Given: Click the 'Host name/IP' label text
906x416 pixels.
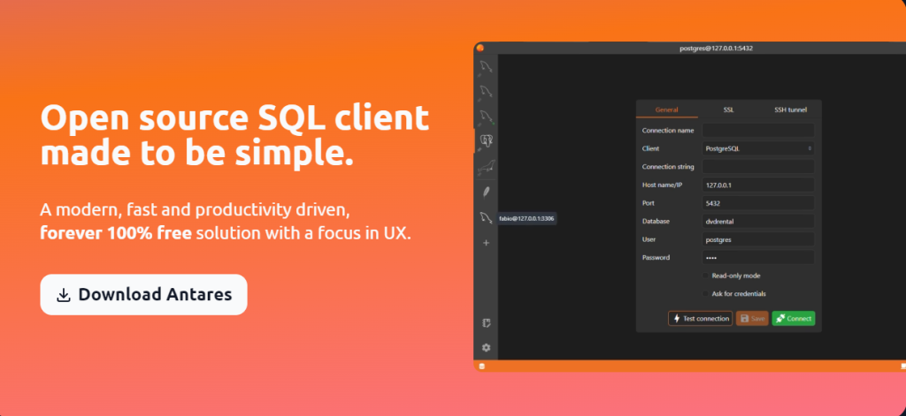Looking at the screenshot, I should pos(663,185).
